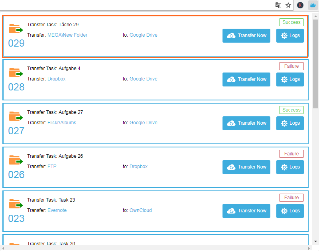Bookmark this page with the star icon

(288, 5)
